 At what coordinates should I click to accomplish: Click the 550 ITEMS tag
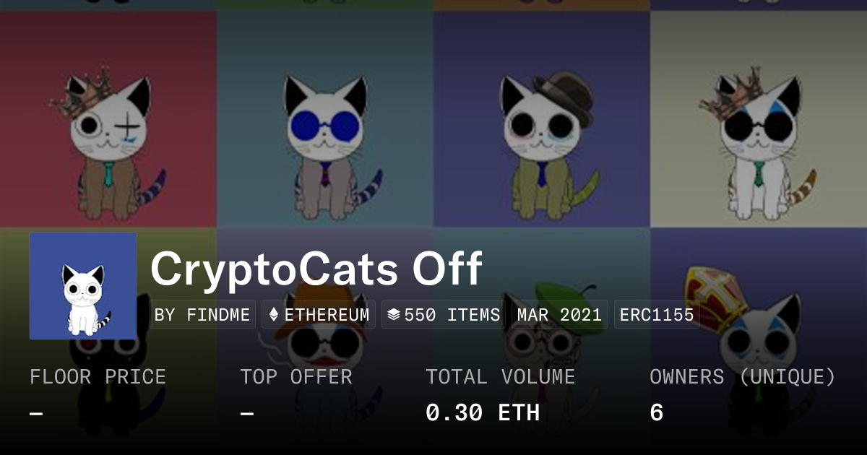[444, 315]
